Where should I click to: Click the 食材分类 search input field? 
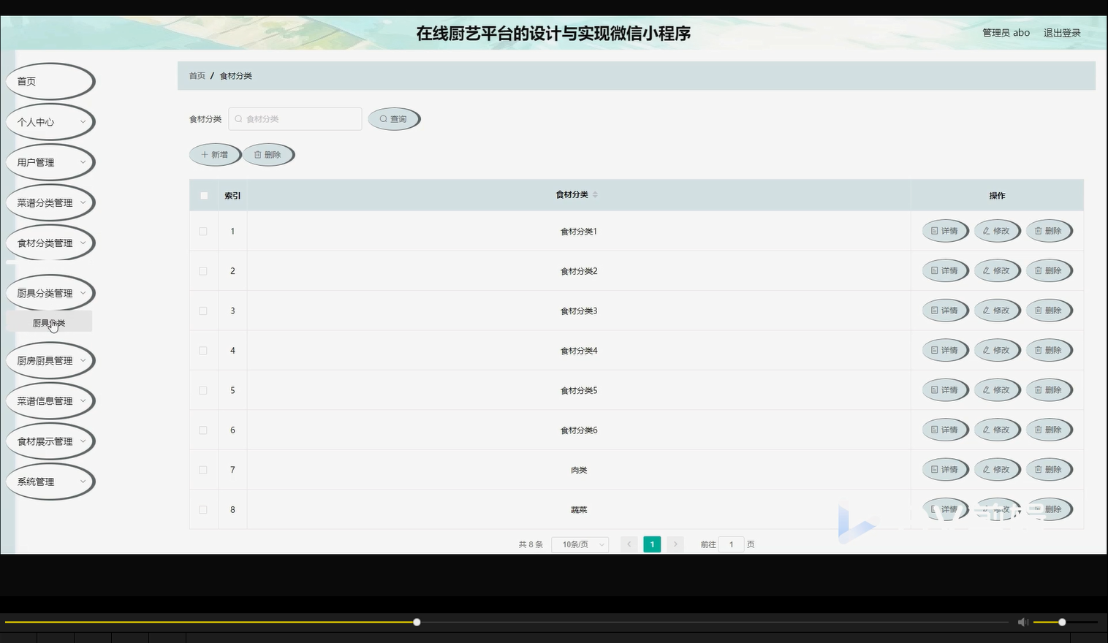pos(295,119)
